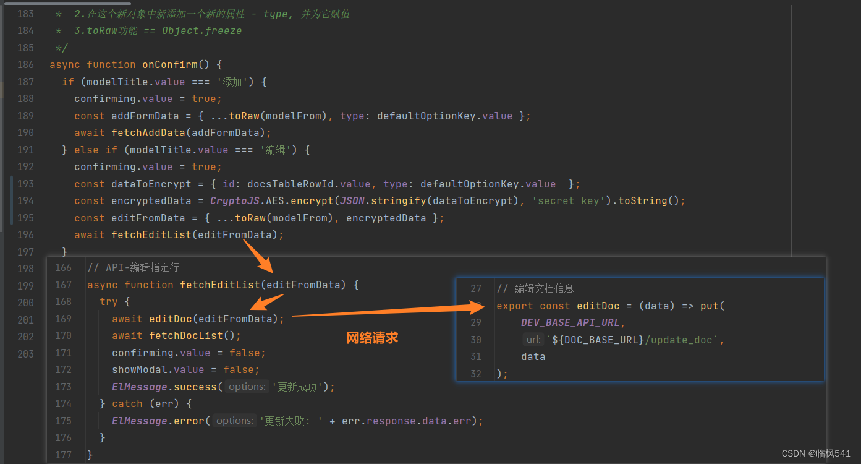This screenshot has height=464, width=861.
Task: Click the '更新成功' success message string
Action: click(x=297, y=386)
